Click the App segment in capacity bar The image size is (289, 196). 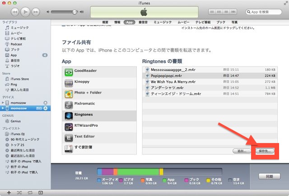tap(138, 172)
